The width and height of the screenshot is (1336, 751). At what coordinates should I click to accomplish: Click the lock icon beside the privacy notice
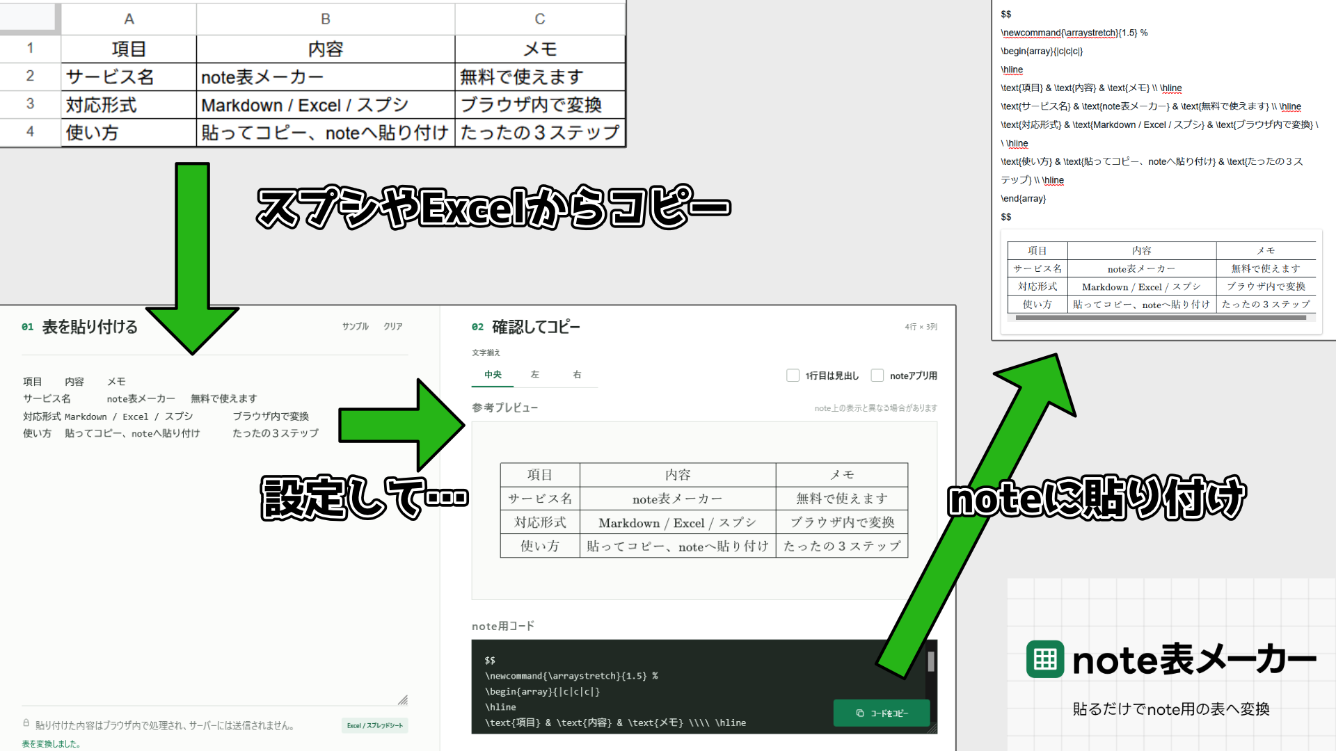[x=26, y=723]
